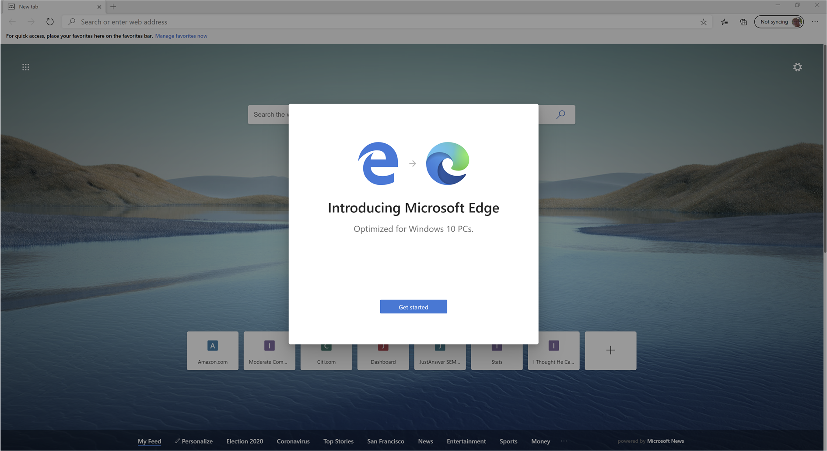The height and width of the screenshot is (451, 827).
Task: Click the refresh page icon
Action: [50, 22]
